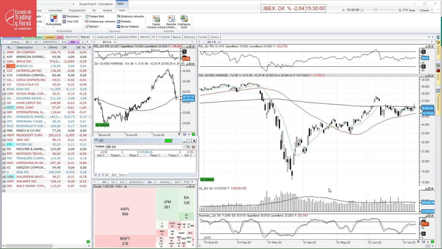Click the green indicator in .DJI order window title

tap(168, 141)
